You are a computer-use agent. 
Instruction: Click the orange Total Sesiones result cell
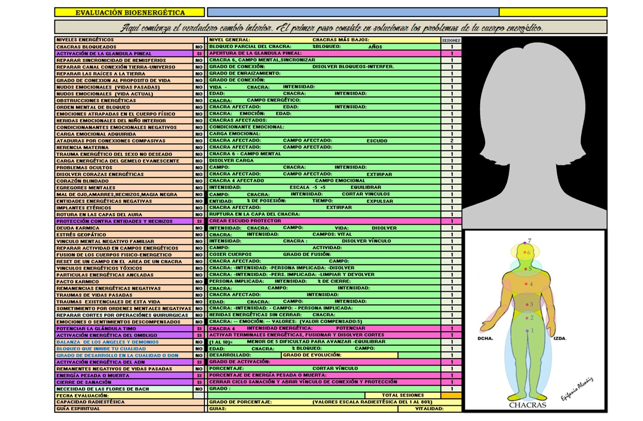coord(451,395)
